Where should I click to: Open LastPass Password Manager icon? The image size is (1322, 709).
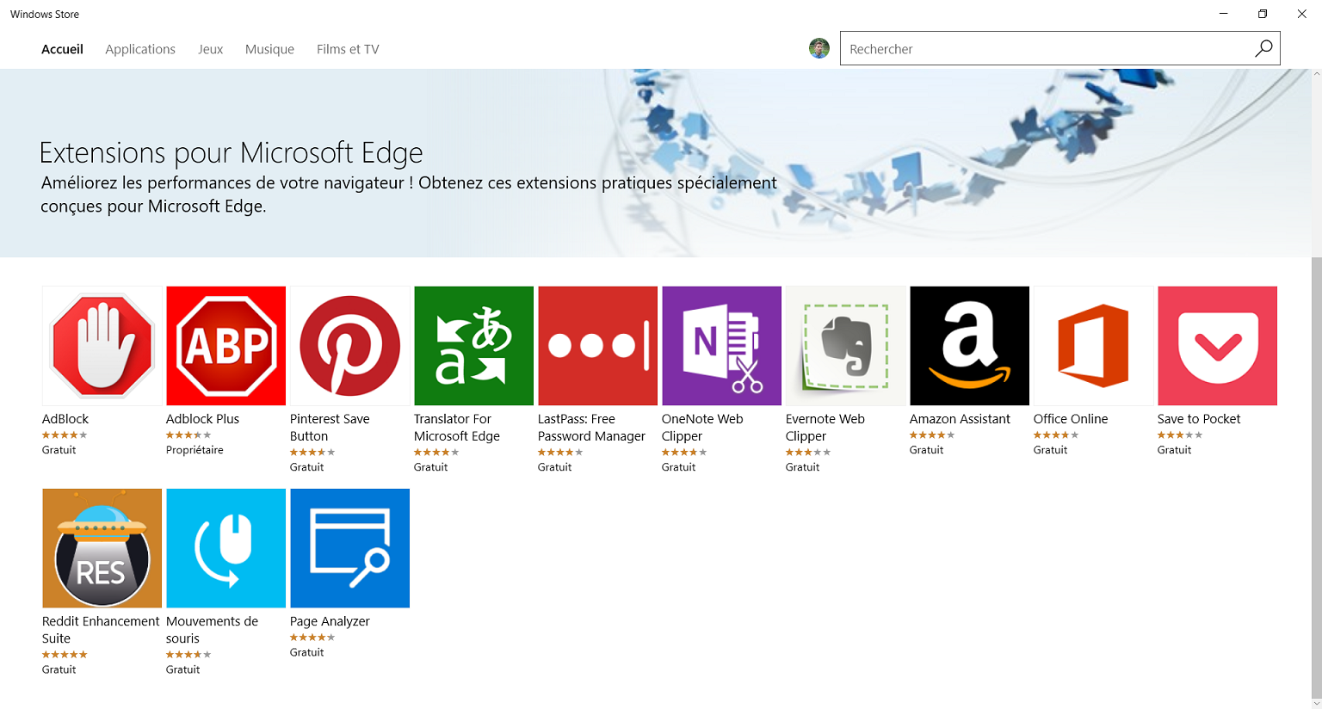[597, 346]
